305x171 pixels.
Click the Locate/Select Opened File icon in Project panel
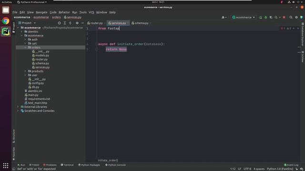(59, 23)
